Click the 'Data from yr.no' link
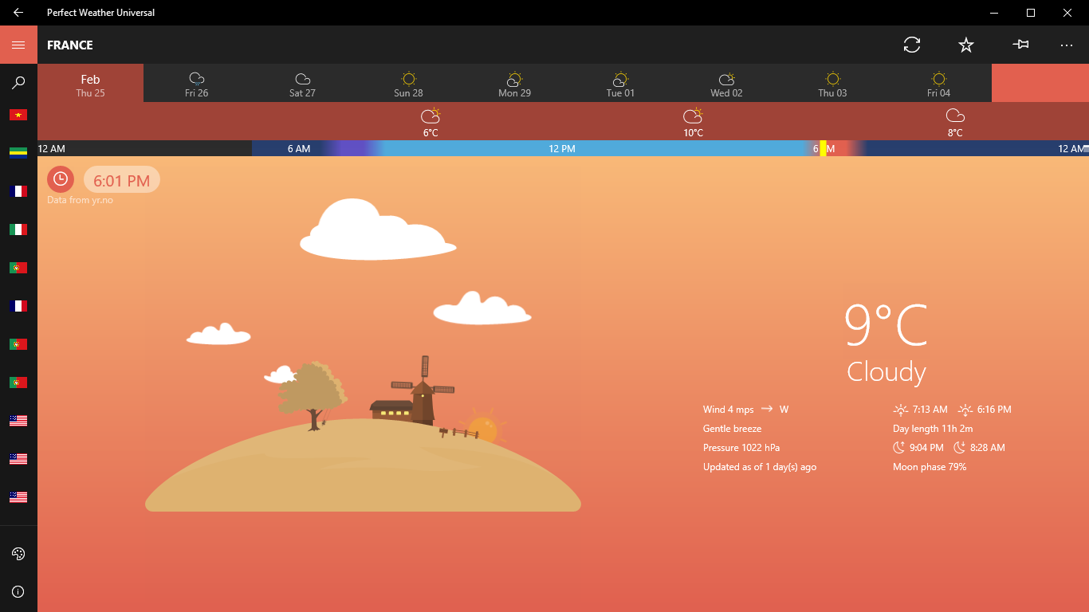Viewport: 1089px width, 612px height. (80, 200)
